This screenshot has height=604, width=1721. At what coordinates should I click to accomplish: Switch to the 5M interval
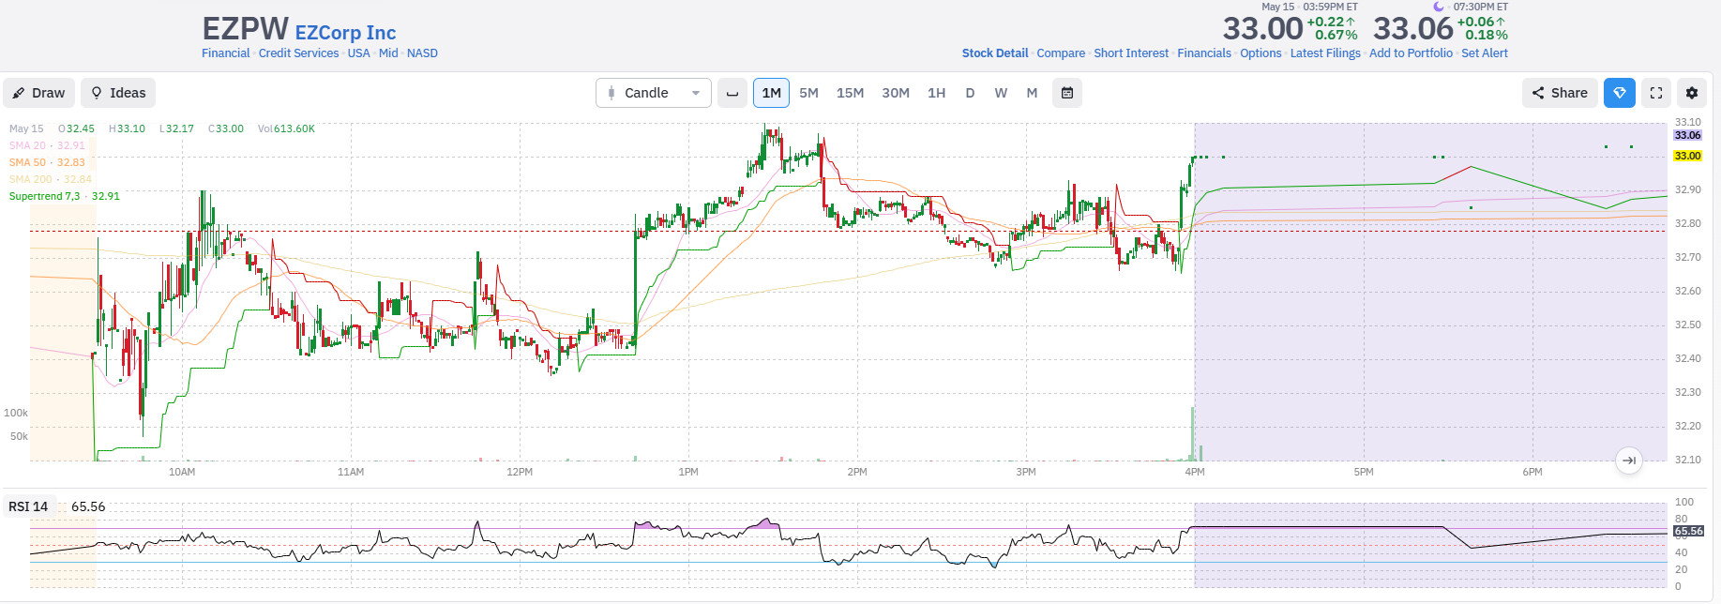pos(808,93)
